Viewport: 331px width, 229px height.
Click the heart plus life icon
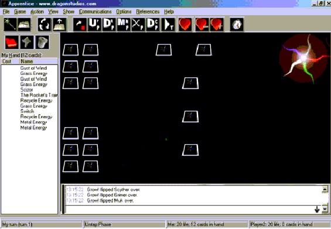click(217, 25)
